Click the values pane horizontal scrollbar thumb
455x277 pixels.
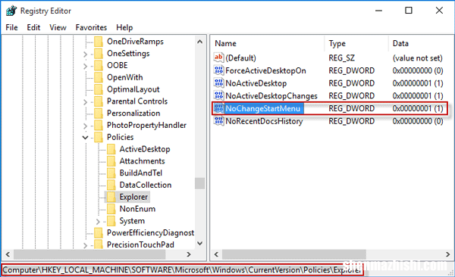coord(294,254)
